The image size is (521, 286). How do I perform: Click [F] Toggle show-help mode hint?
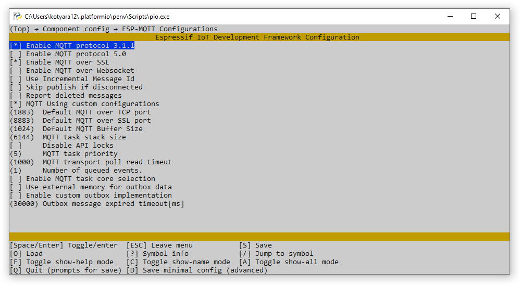click(x=62, y=262)
